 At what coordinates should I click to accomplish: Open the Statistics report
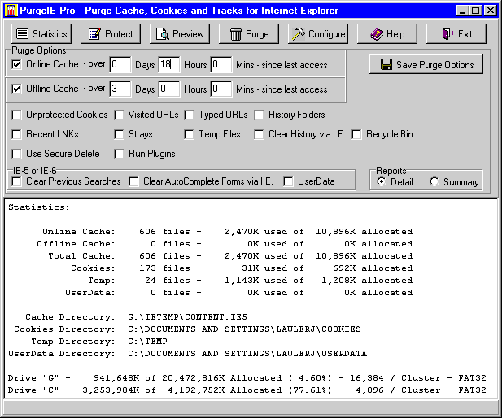[41, 34]
